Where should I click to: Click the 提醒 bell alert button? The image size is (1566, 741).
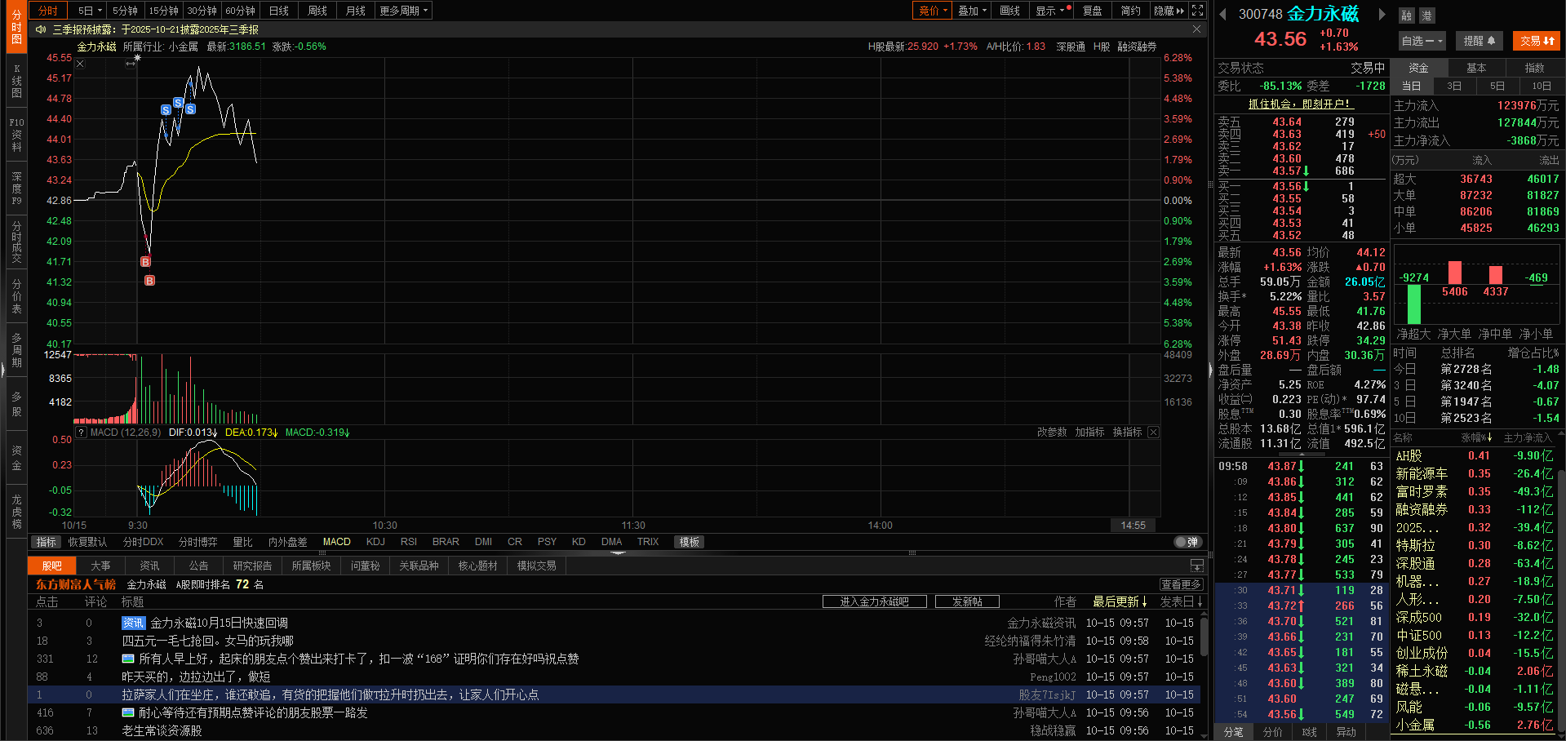[1479, 41]
